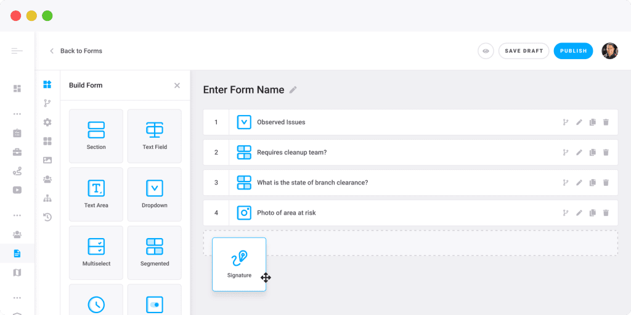Duplicate the Requires cleanup team? field
631x315 pixels.
(592, 153)
